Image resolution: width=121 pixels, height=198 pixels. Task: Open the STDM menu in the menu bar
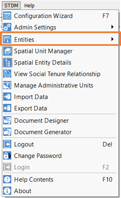11,6
